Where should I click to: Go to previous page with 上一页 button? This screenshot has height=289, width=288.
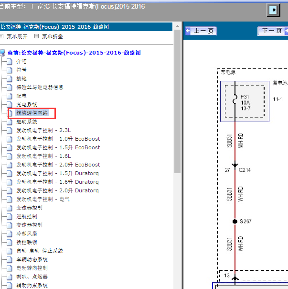(x=201, y=31)
